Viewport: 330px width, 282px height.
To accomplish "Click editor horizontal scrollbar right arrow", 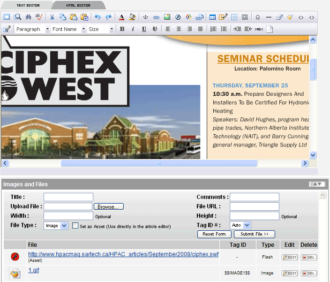I will [x=305, y=163].
